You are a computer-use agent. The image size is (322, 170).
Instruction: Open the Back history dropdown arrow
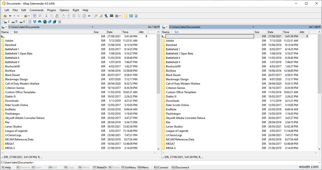14,16
